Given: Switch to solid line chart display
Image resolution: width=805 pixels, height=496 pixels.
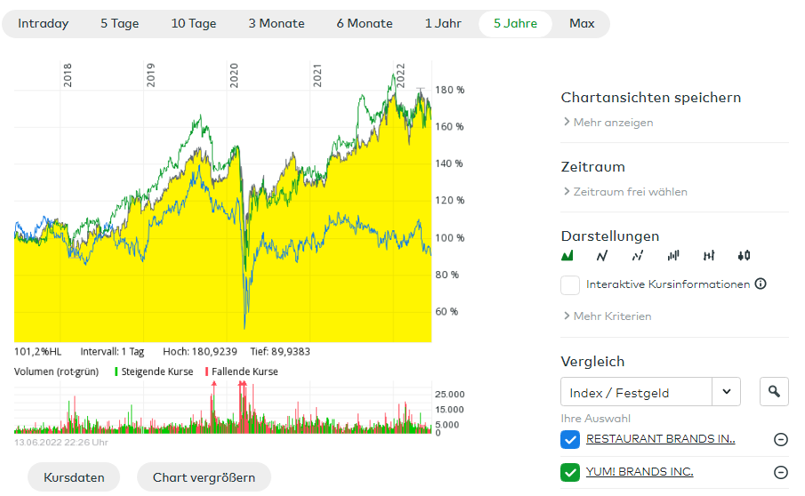Looking at the screenshot, I should (x=602, y=256).
